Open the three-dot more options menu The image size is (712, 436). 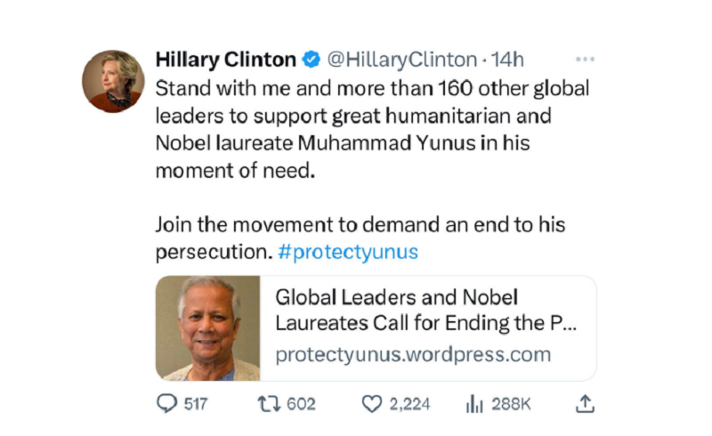(x=585, y=60)
